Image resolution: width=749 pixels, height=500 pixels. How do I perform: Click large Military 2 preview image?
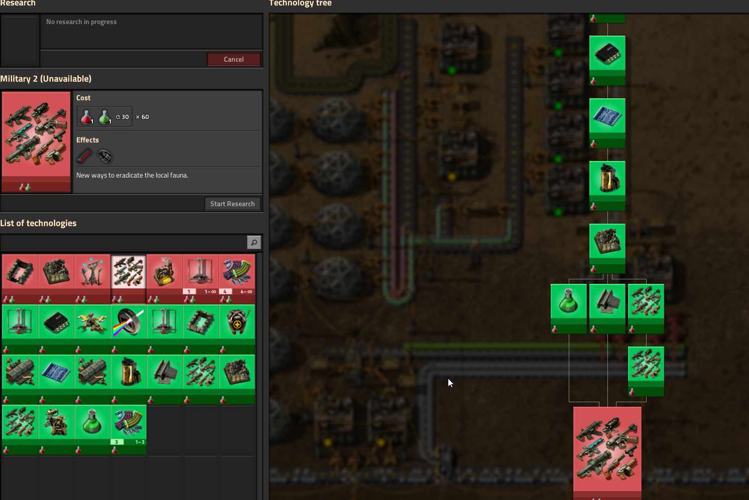click(36, 141)
